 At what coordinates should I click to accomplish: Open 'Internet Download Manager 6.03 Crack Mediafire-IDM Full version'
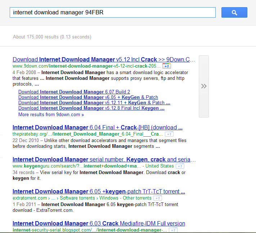(99, 223)
